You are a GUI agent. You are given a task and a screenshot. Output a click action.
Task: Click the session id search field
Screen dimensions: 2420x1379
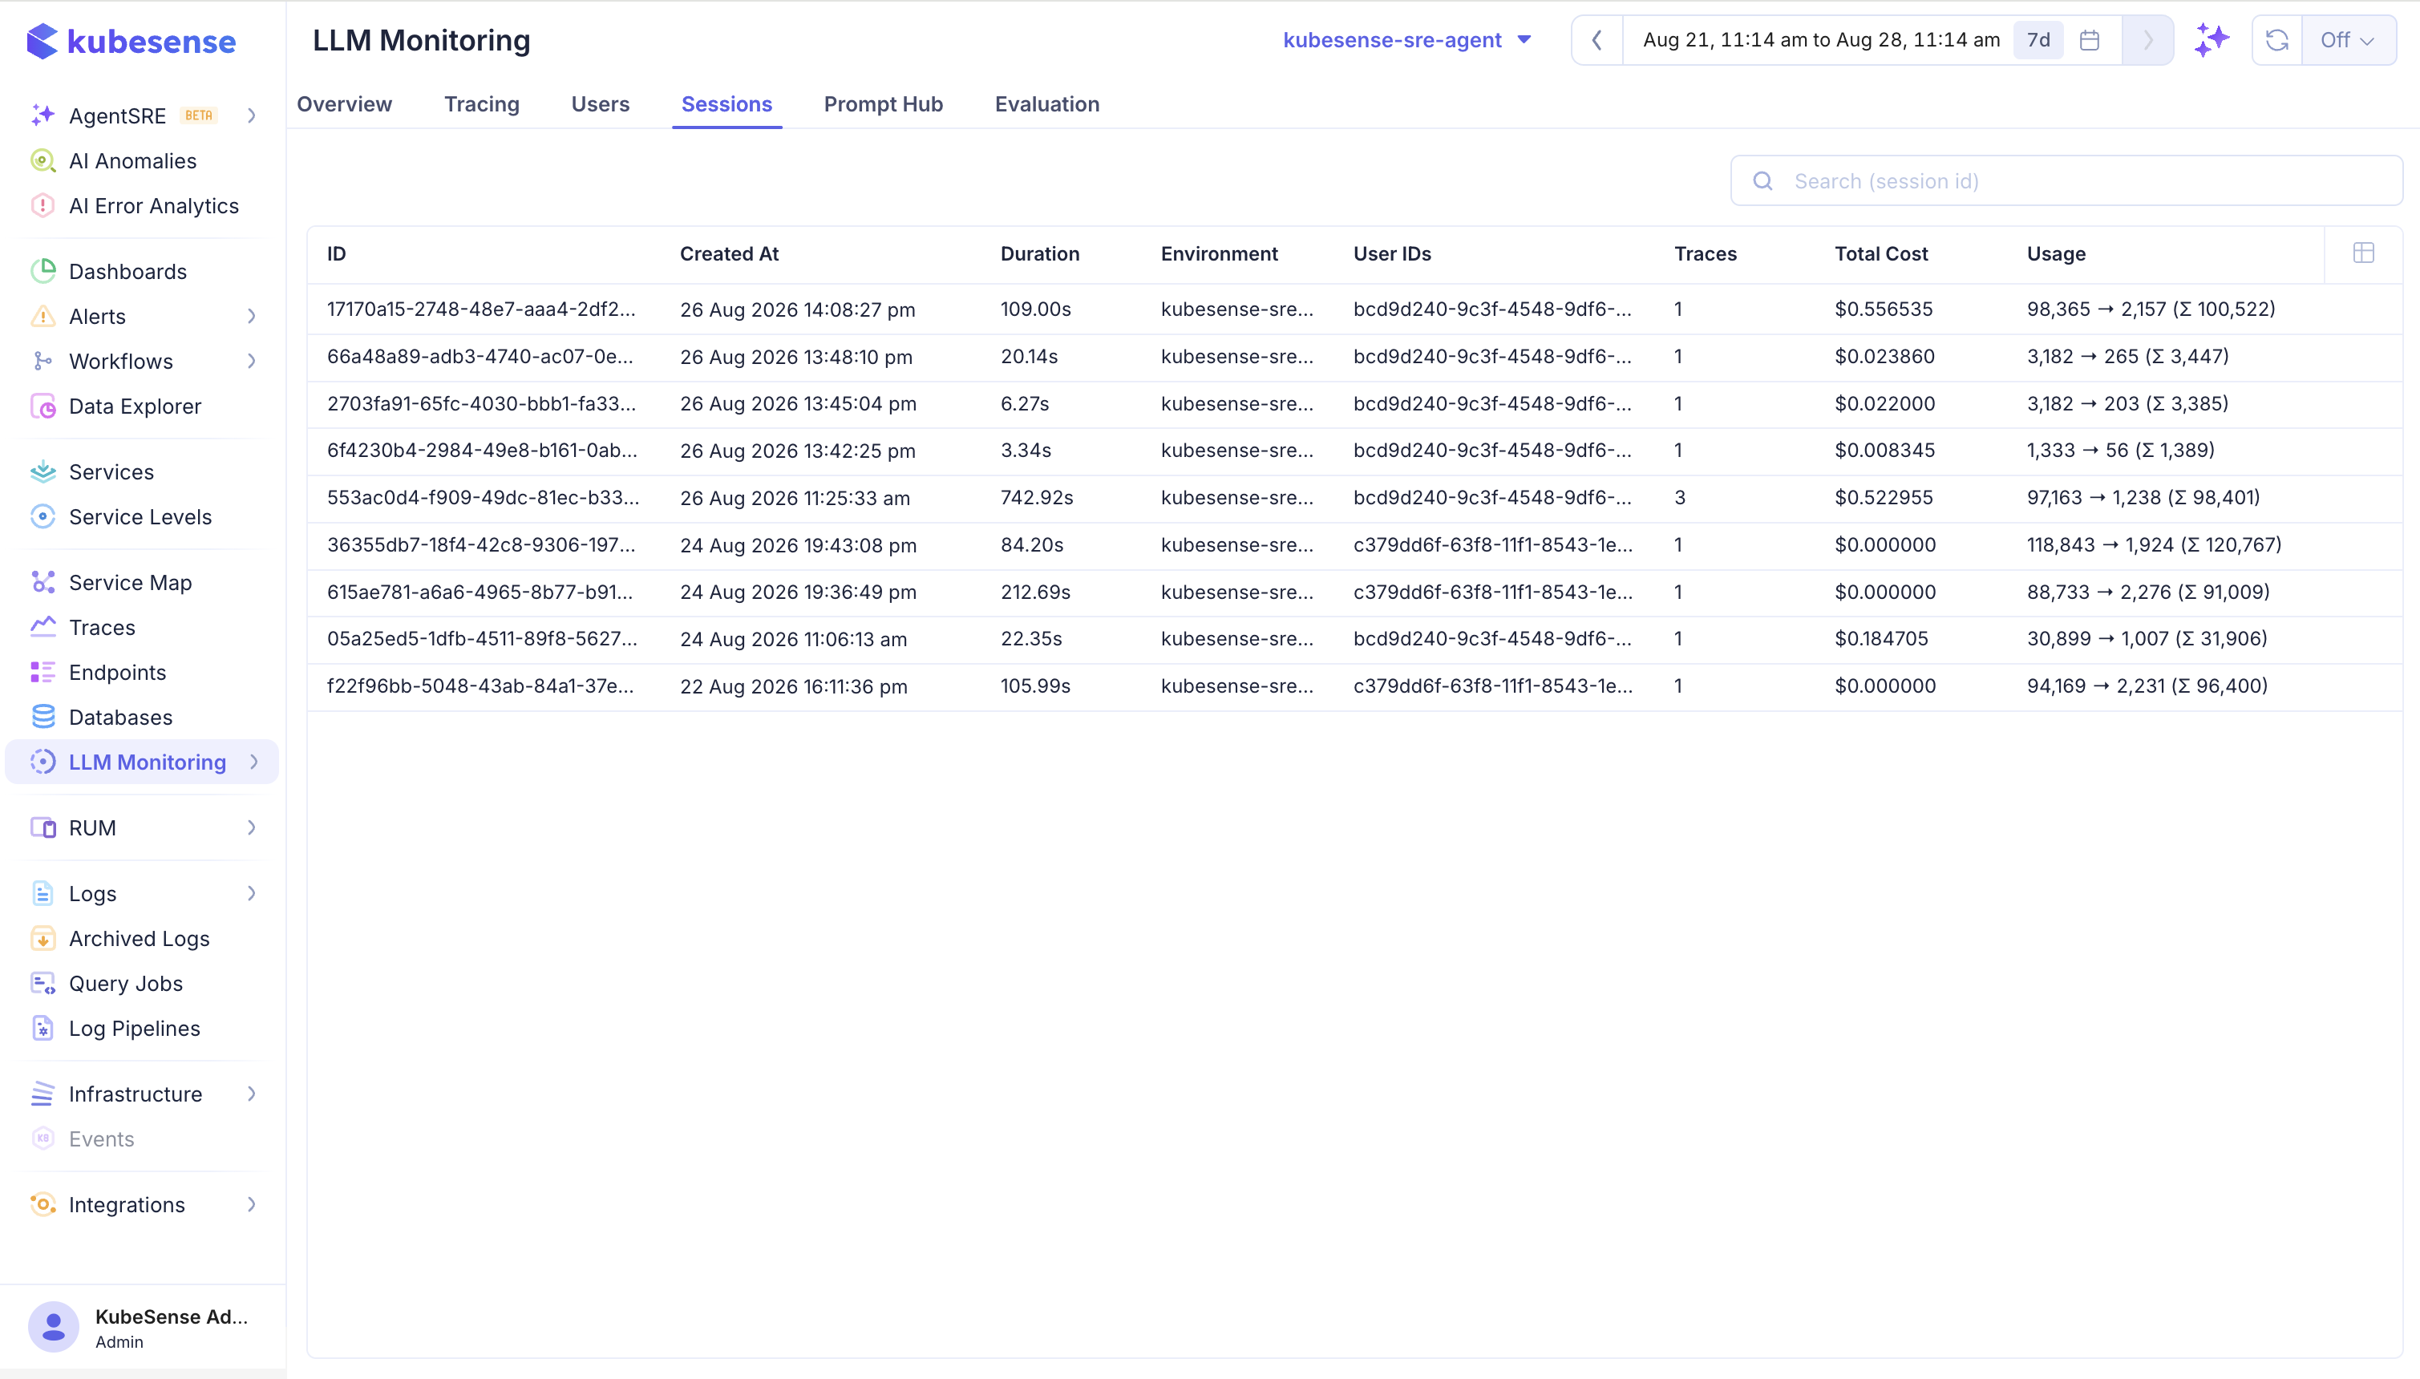[x=2066, y=181]
